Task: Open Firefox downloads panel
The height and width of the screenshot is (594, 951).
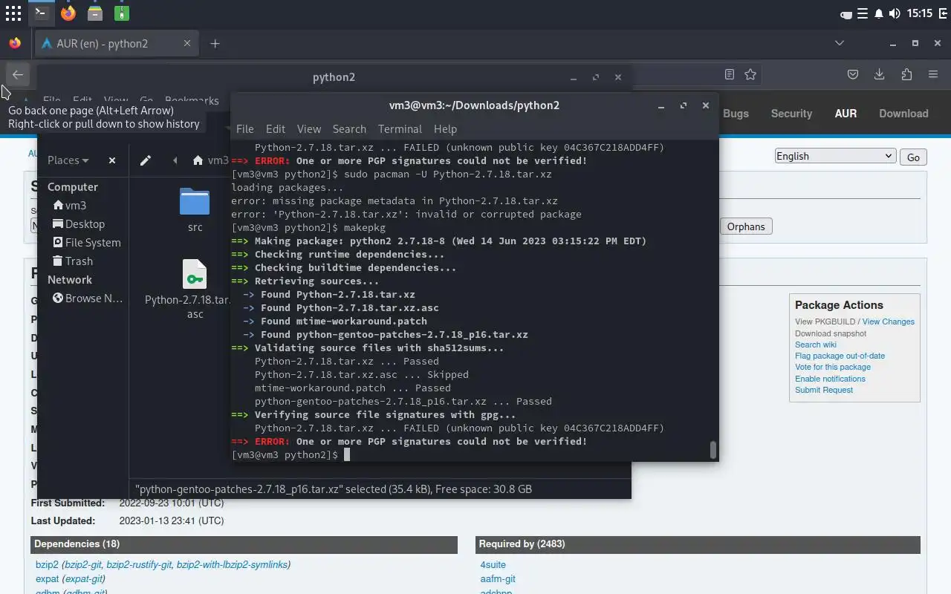Action: [x=880, y=74]
